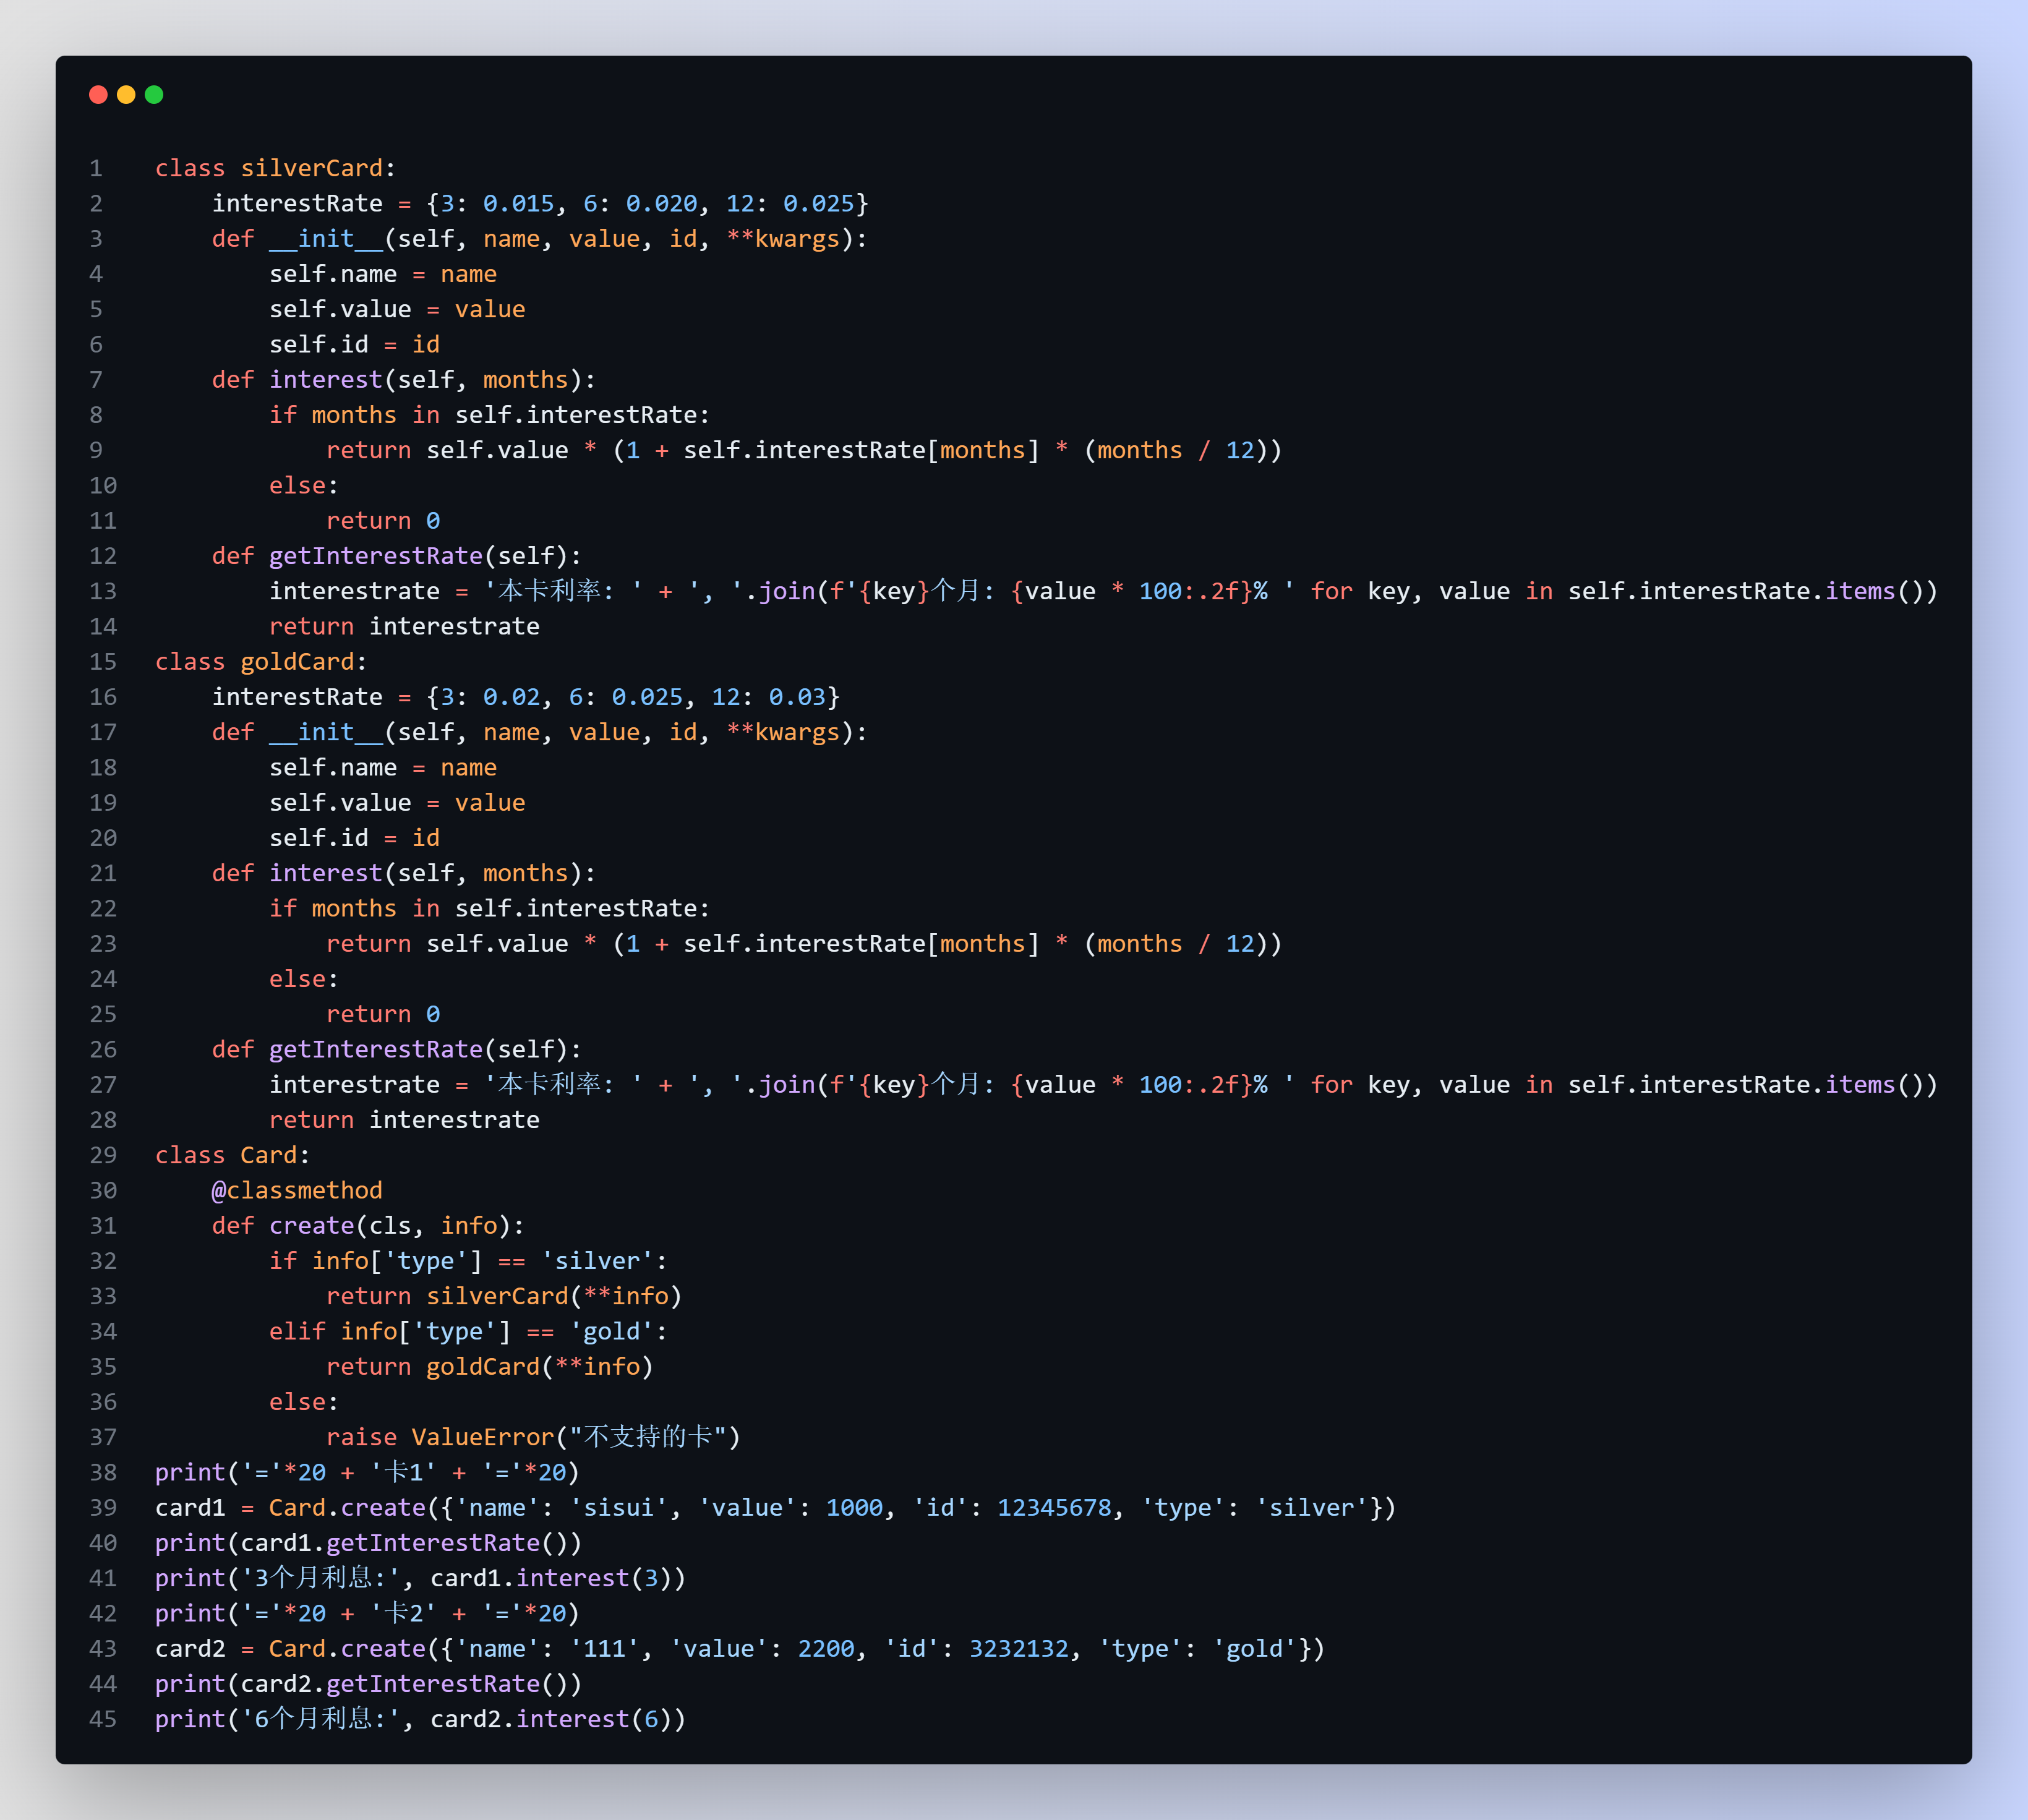
Task: Click line number 3
Action: pyautogui.click(x=96, y=239)
